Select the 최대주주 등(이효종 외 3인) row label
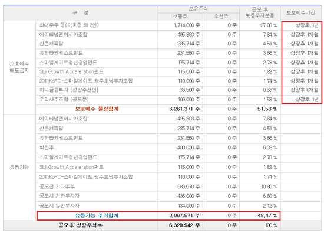 pos(69,25)
